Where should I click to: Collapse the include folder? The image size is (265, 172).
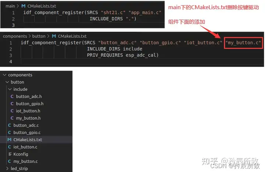(x=10, y=89)
